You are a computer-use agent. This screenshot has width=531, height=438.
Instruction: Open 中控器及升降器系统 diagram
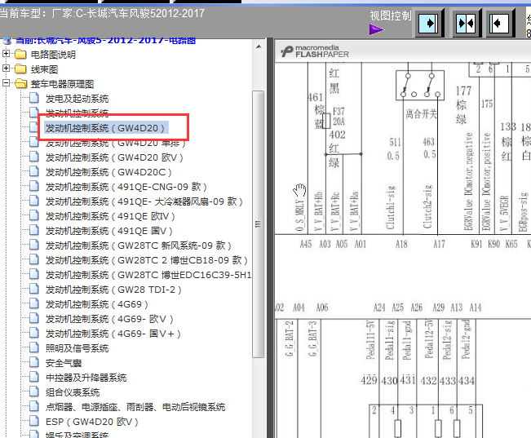(x=86, y=378)
